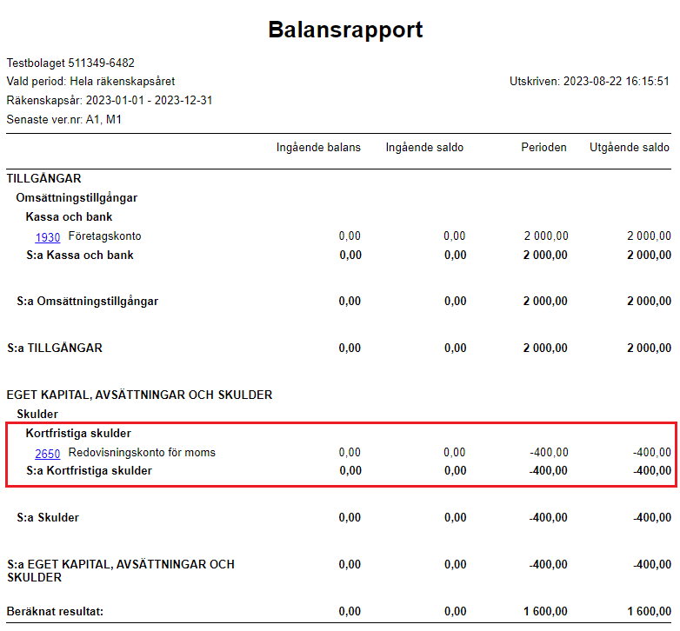680x631 pixels.
Task: Click S:a Kortfristiga skulder label
Action: (89, 470)
